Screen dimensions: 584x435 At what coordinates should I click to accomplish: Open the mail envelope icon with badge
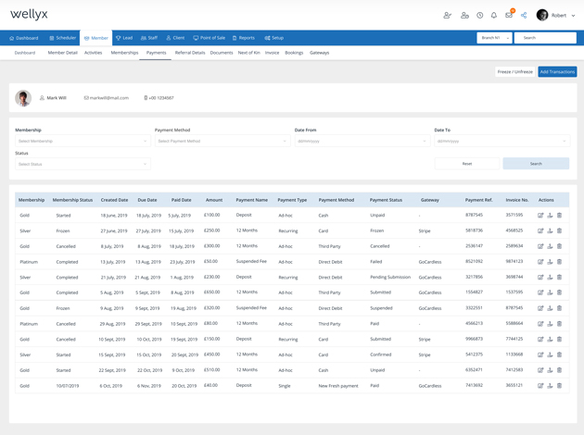pyautogui.click(x=508, y=16)
